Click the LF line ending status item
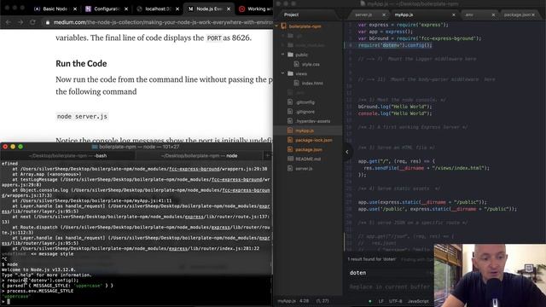 coord(381,301)
